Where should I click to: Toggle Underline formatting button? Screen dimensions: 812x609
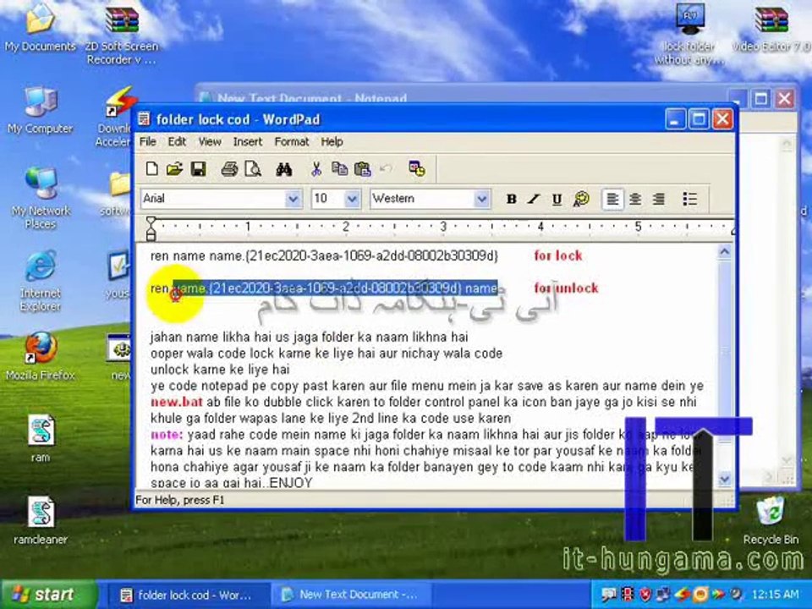[x=557, y=199]
